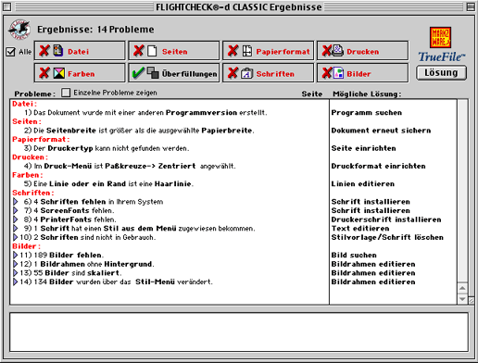
Task: Click the red X next to Farben
Action: pos(44,73)
